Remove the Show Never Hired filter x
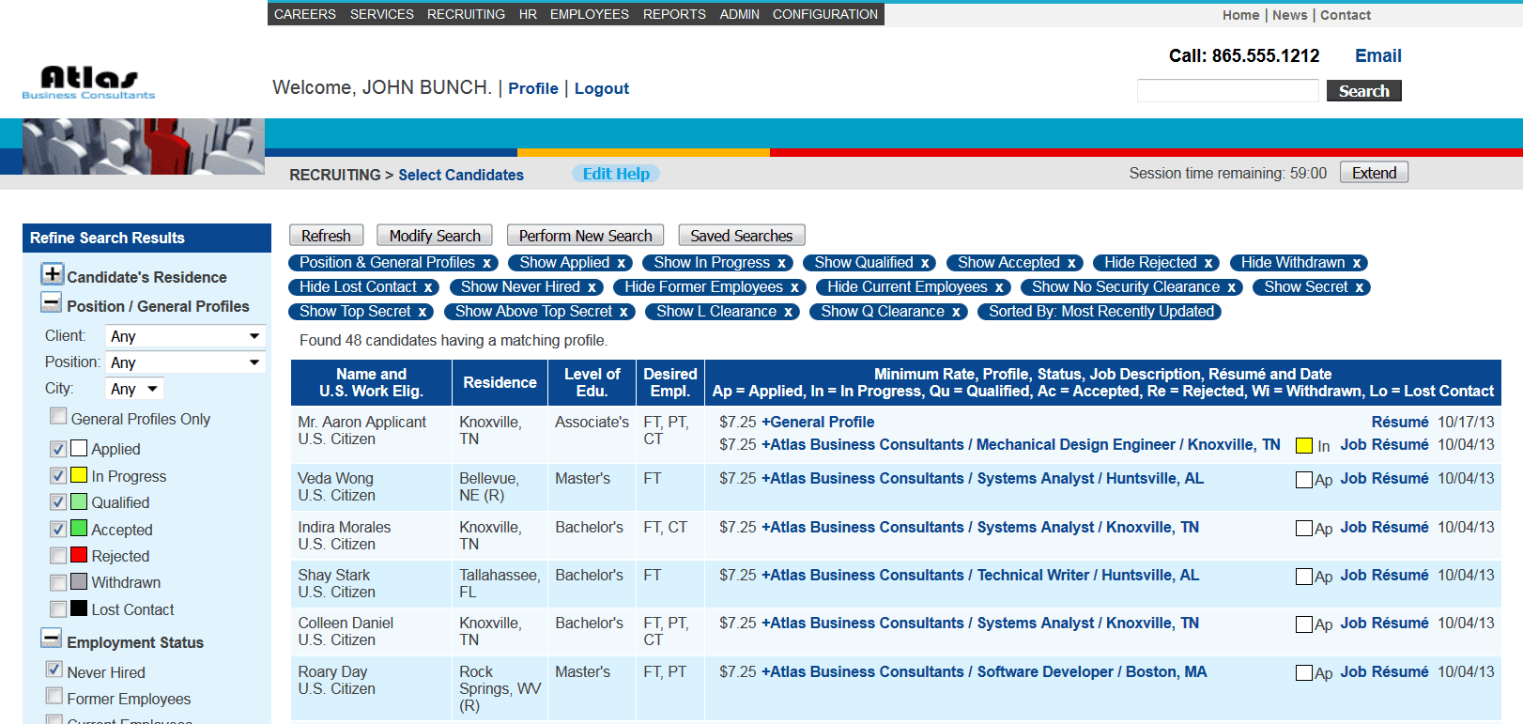This screenshot has height=724, width=1523. click(592, 287)
